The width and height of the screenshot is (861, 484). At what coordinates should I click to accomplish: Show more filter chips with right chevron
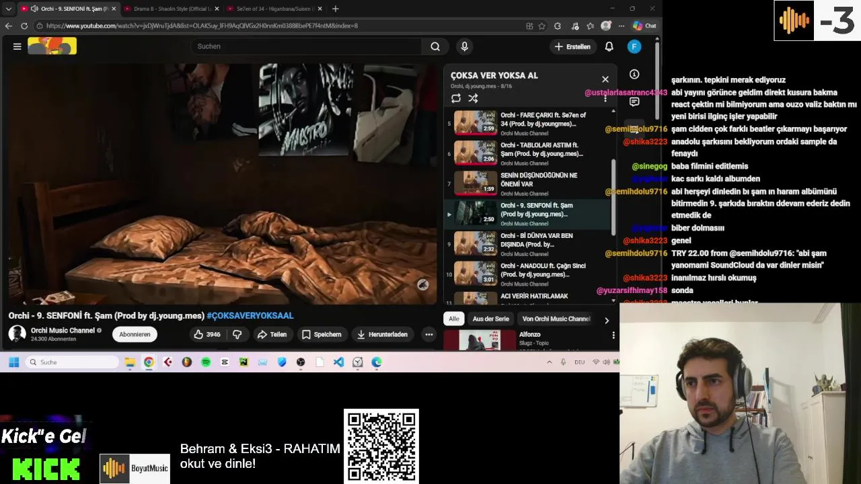click(x=607, y=320)
